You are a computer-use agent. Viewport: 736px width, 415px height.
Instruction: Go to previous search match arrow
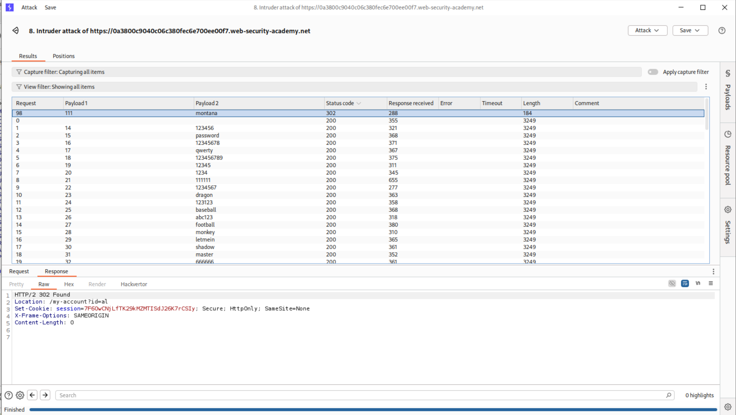point(33,395)
